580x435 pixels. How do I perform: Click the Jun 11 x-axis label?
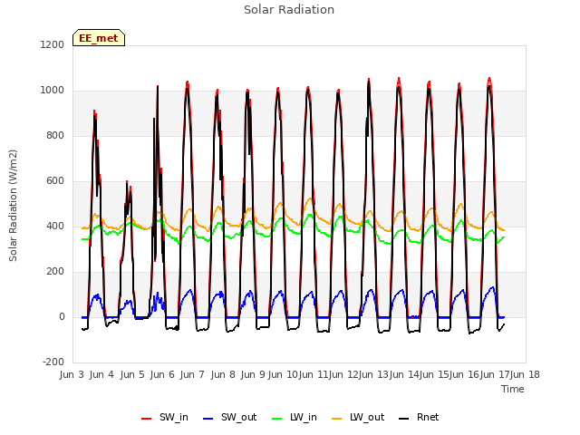pos(313,374)
